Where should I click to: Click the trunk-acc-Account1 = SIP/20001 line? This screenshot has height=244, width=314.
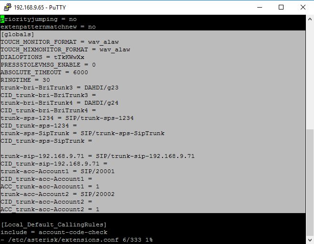pos(58,171)
